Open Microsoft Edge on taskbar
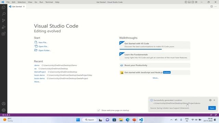Viewport: 219px width, 123px height. pyautogui.click(x=128, y=120)
